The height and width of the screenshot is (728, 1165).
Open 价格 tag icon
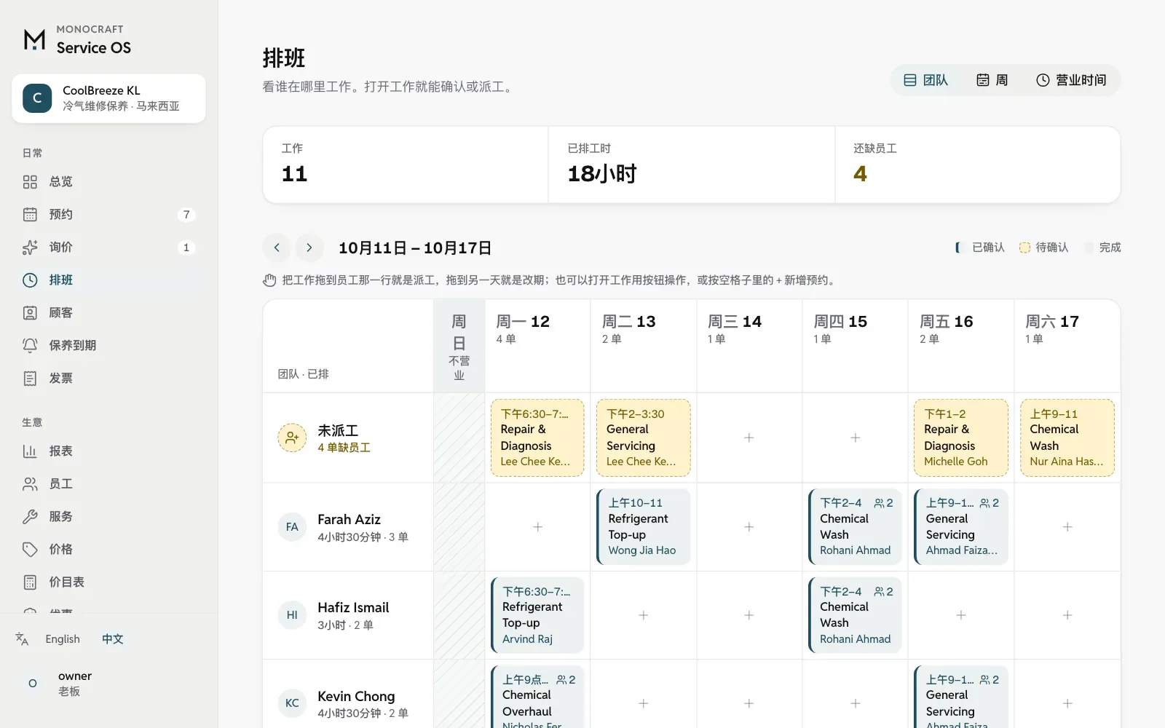(30, 550)
